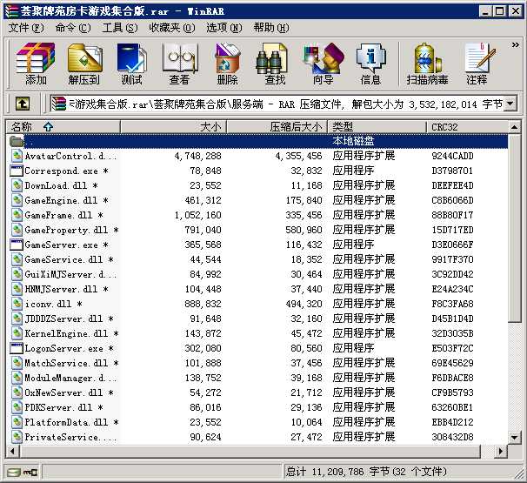Open the 命令(C) menu
The width and height of the screenshot is (527, 483).
click(73, 28)
